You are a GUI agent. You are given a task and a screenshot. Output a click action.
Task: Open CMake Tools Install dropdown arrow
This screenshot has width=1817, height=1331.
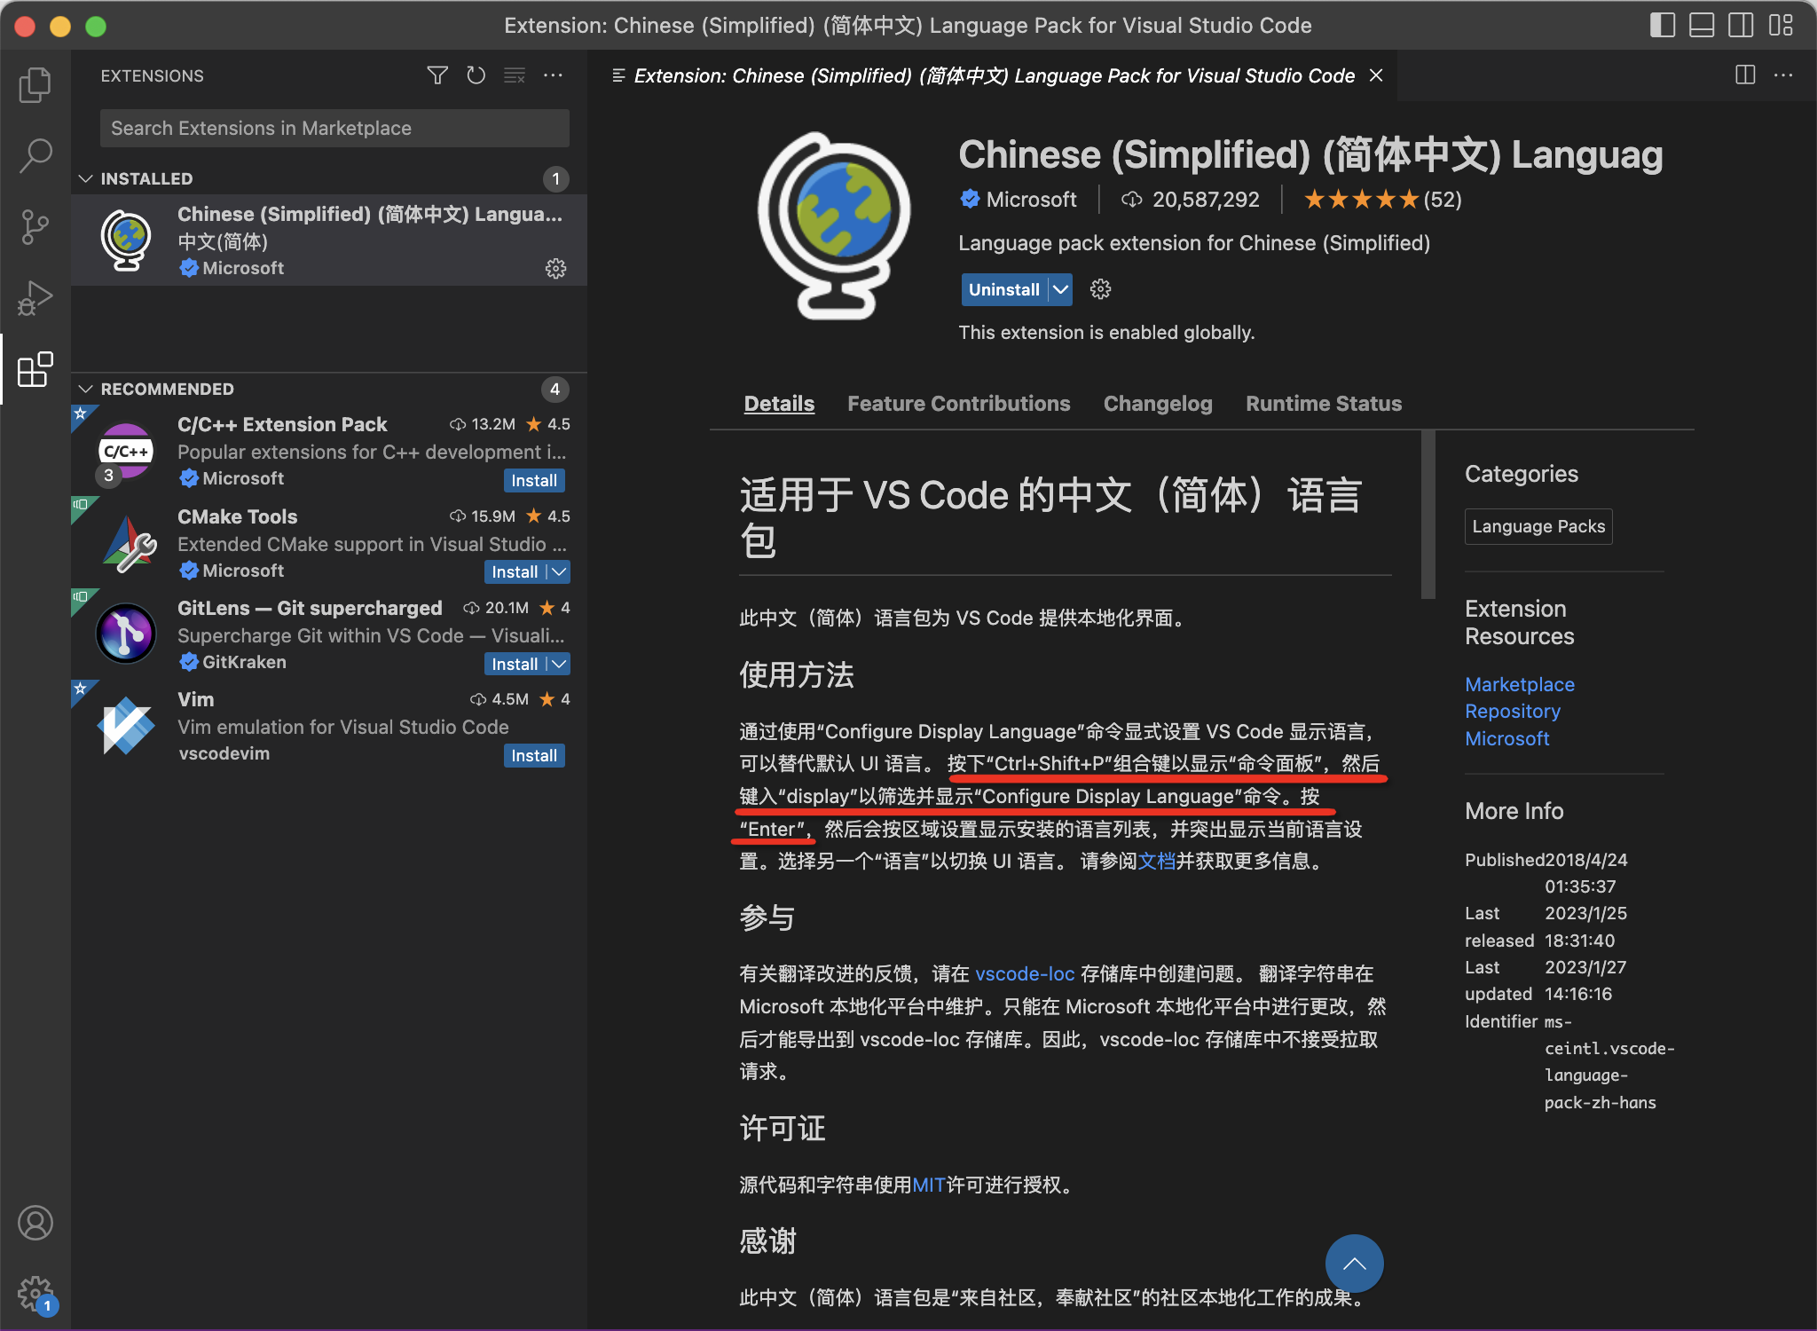click(559, 572)
